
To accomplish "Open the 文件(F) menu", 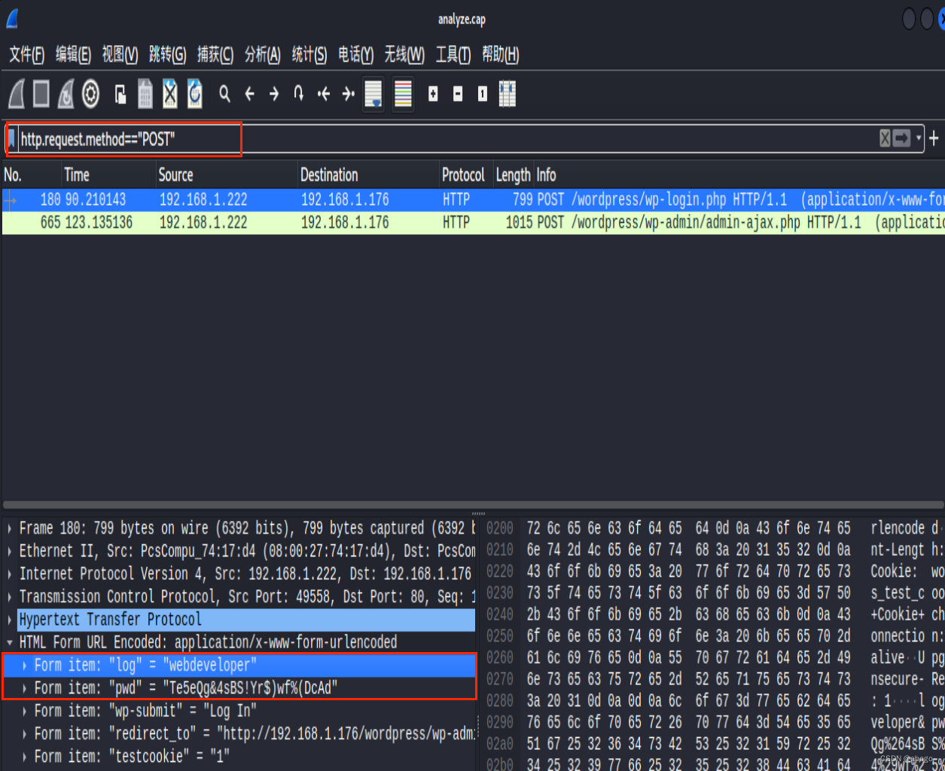I will [26, 54].
